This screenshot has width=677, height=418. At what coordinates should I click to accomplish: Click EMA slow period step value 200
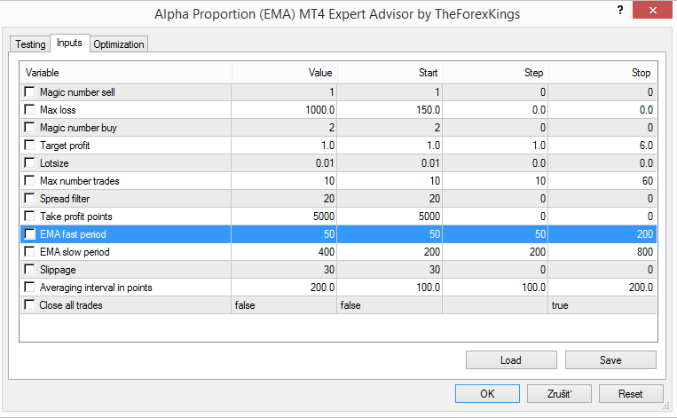coord(495,252)
